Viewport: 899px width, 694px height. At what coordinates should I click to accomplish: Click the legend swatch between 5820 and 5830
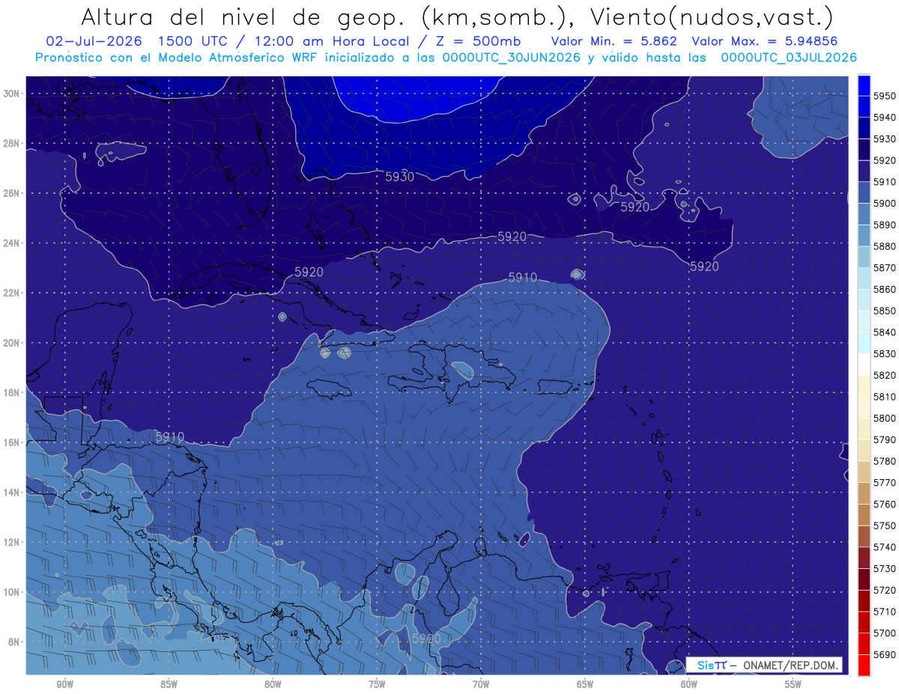tap(864, 364)
